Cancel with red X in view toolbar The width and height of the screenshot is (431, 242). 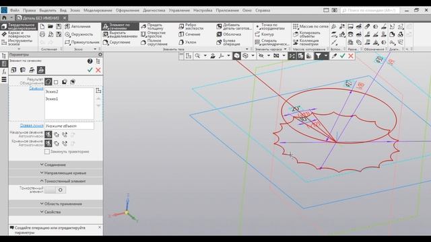(x=351, y=56)
